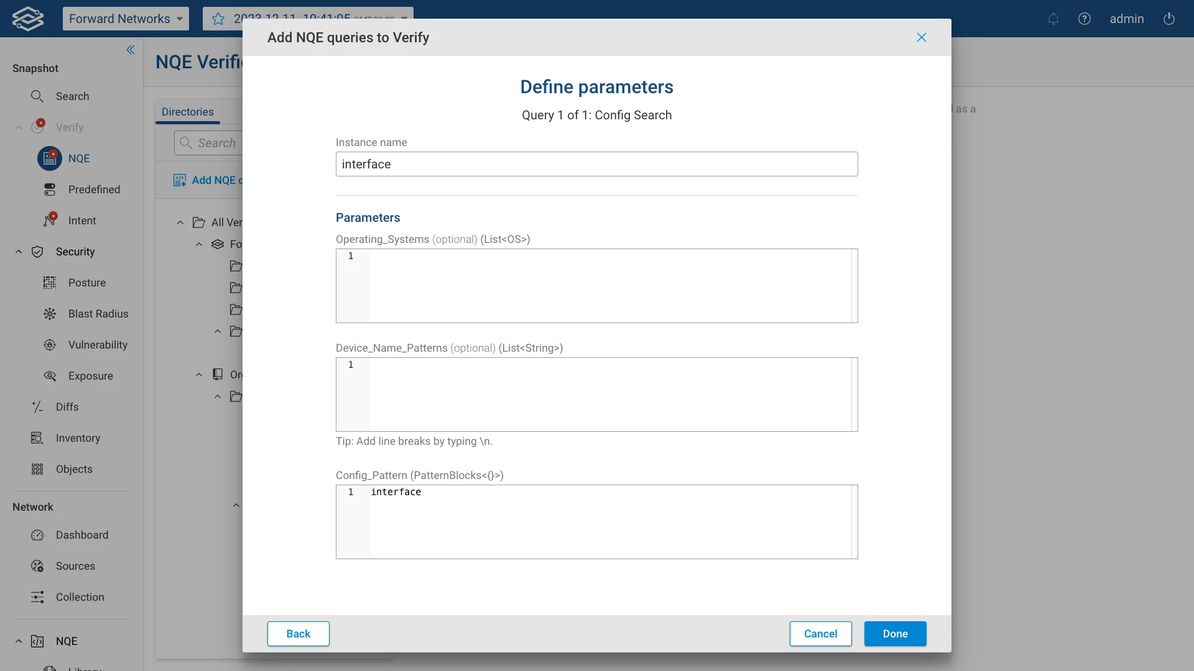Viewport: 1194px width, 671px height.
Task: Open the Forward Networks dropdown
Action: [126, 19]
